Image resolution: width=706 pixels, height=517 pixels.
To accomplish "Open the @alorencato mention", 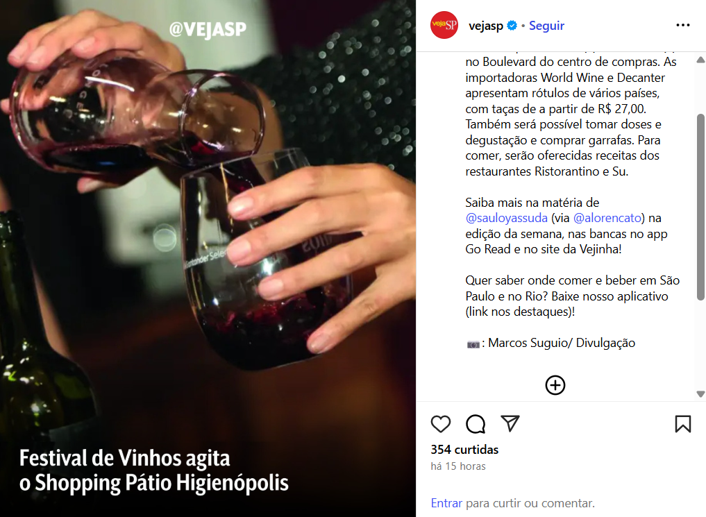I will tap(607, 218).
